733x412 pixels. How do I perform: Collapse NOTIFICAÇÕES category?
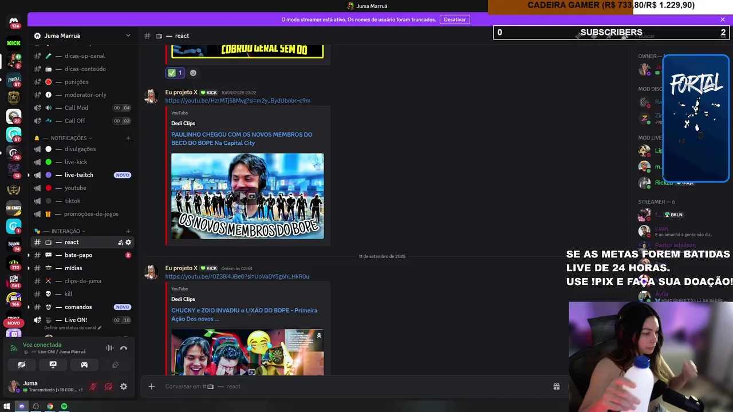click(x=69, y=138)
